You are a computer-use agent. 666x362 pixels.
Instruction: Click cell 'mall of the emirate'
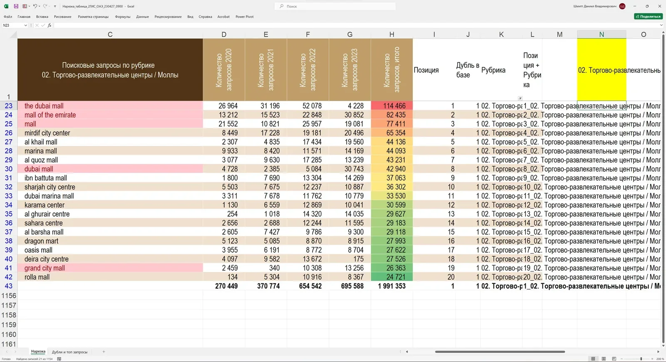(110, 115)
